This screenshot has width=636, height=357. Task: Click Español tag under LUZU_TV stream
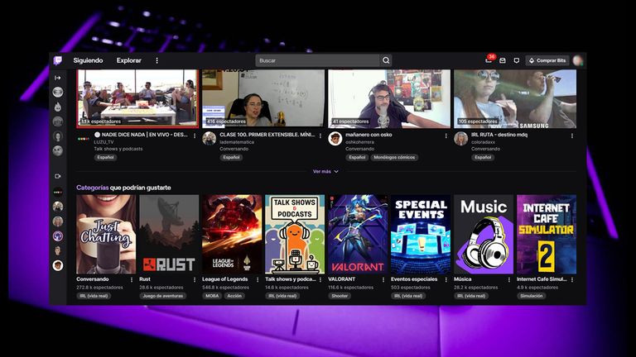(x=105, y=158)
